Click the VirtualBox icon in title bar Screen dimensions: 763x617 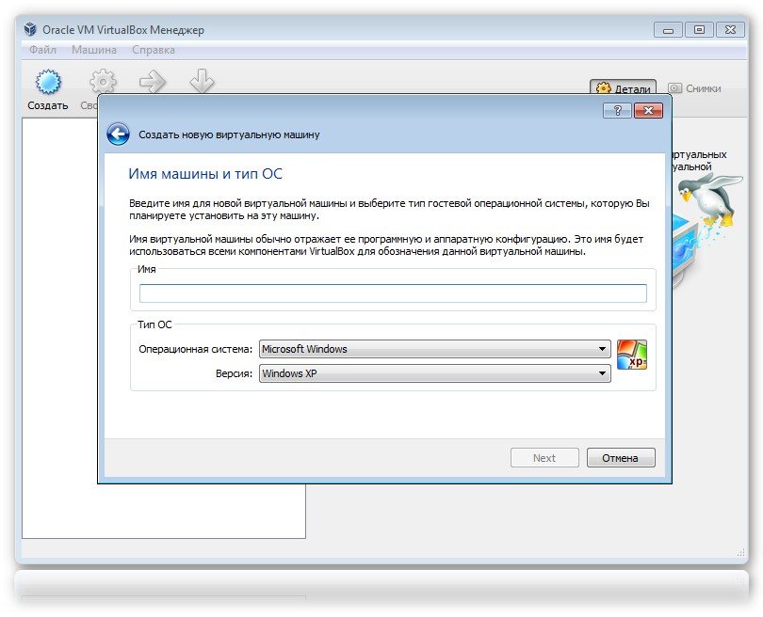29,30
